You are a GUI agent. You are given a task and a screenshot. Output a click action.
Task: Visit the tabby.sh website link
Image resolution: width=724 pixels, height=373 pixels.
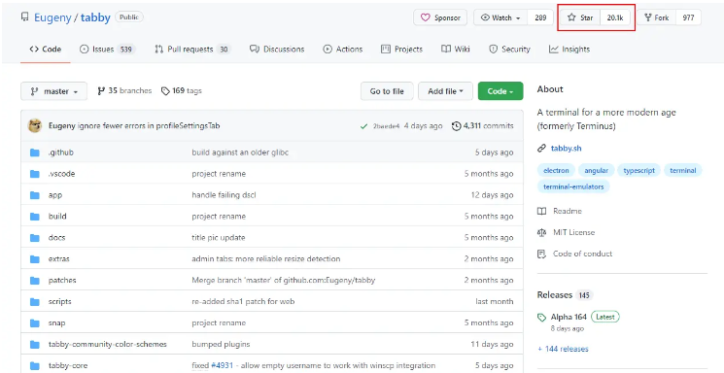567,149
